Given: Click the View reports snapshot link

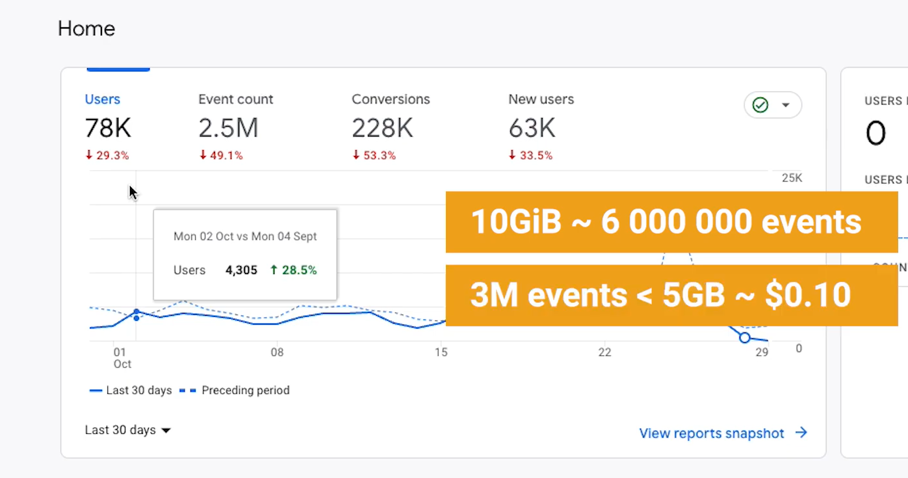Looking at the screenshot, I should [712, 433].
